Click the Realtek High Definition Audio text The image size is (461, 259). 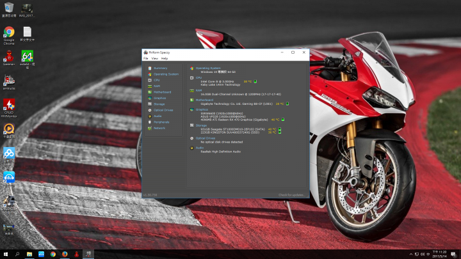pyautogui.click(x=220, y=152)
